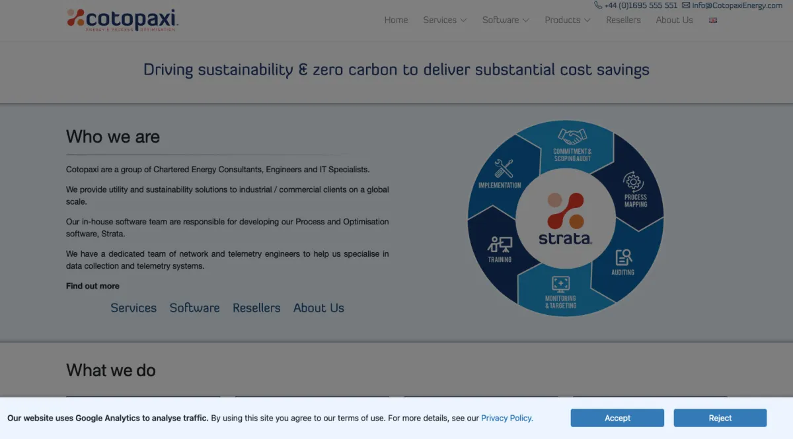The height and width of the screenshot is (439, 793).
Task: Click the AUDITING label in wheel
Action: point(623,272)
